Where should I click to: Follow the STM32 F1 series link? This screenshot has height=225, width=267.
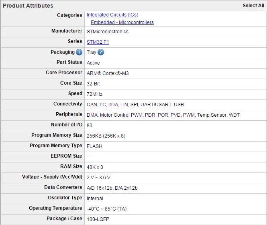pyautogui.click(x=98, y=42)
